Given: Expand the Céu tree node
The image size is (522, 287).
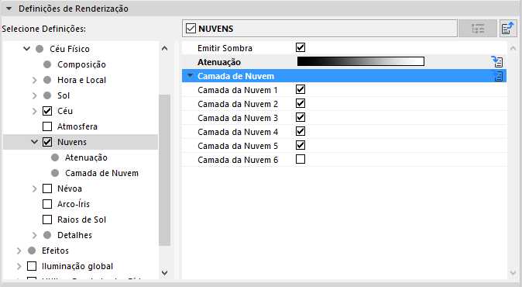Looking at the screenshot, I should (x=35, y=111).
